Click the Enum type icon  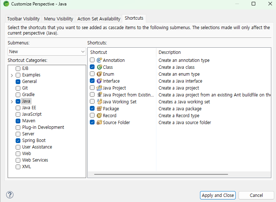click(99, 74)
